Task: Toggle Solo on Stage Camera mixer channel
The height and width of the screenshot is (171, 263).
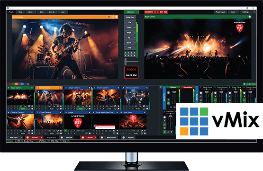Action: pos(201,97)
